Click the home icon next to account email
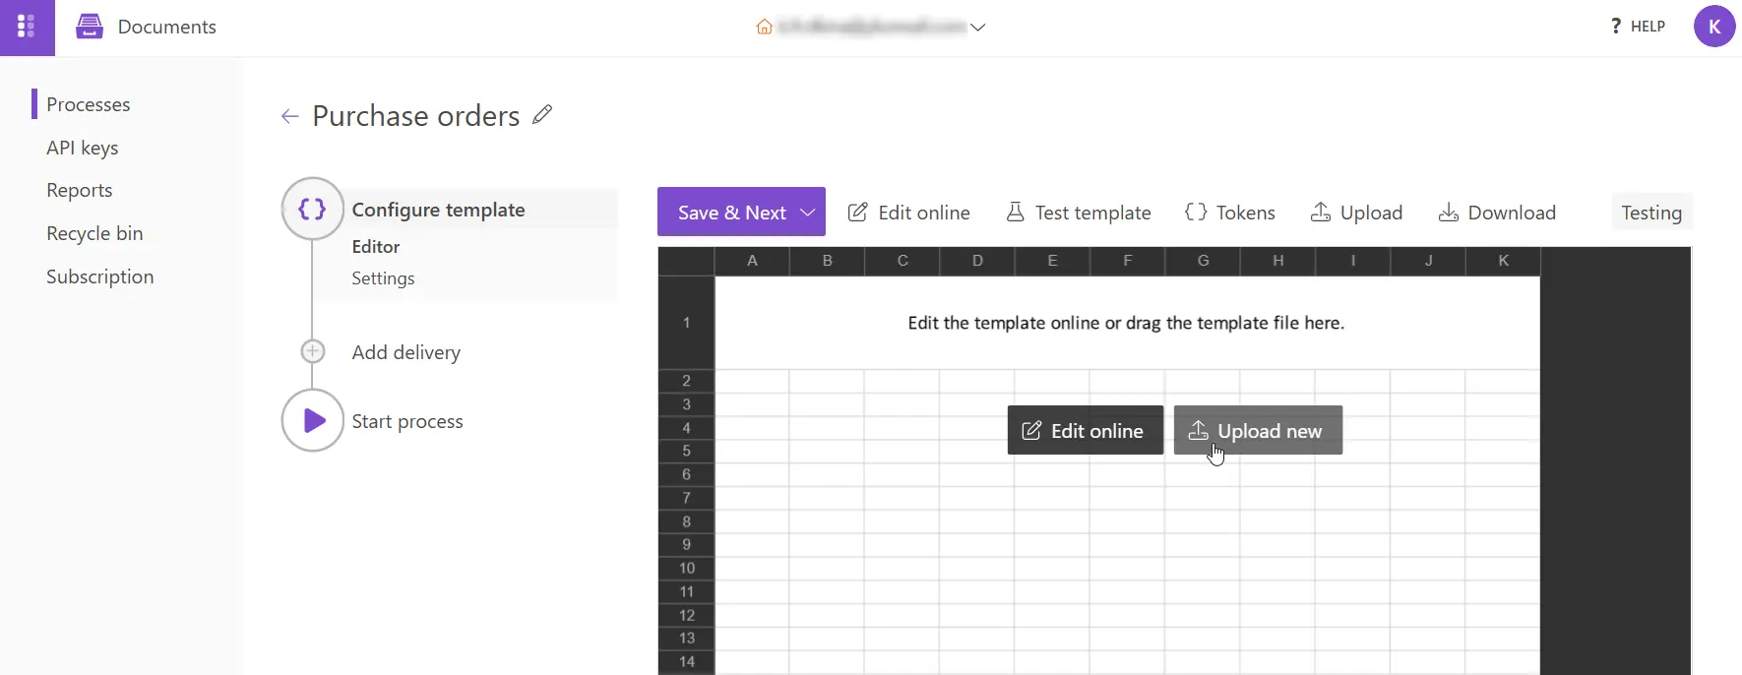This screenshot has height=675, width=1742. point(764,28)
